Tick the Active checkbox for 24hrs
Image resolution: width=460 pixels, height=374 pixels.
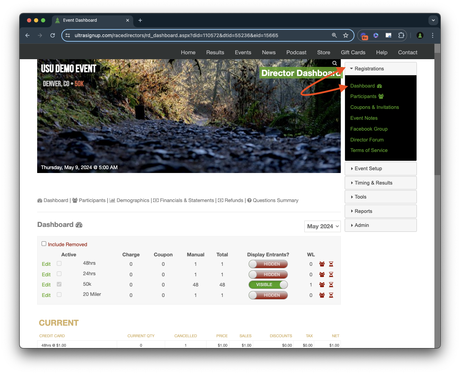59,274
